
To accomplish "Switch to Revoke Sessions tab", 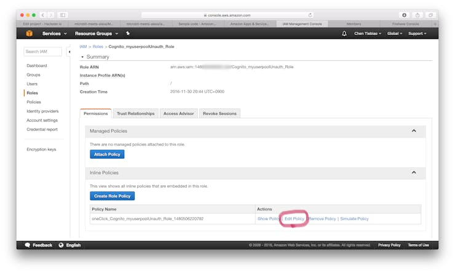I will [220, 113].
